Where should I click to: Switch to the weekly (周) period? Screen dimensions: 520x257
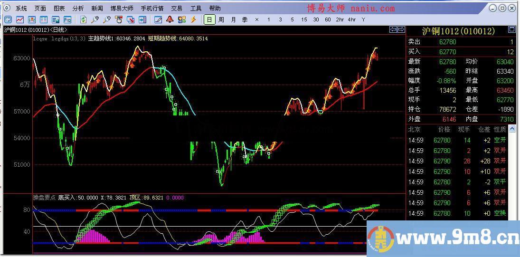tap(221, 19)
